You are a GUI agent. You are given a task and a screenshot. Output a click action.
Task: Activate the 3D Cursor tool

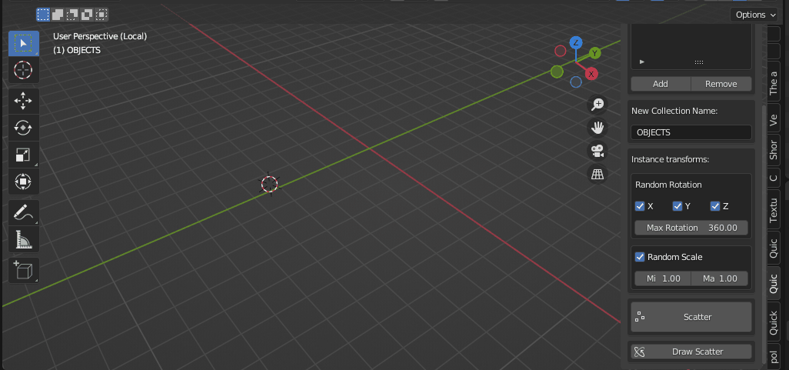point(23,69)
